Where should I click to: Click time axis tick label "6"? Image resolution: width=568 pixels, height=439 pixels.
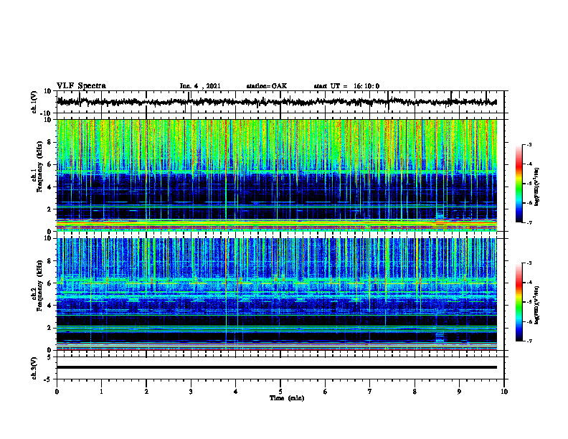coord(326,392)
